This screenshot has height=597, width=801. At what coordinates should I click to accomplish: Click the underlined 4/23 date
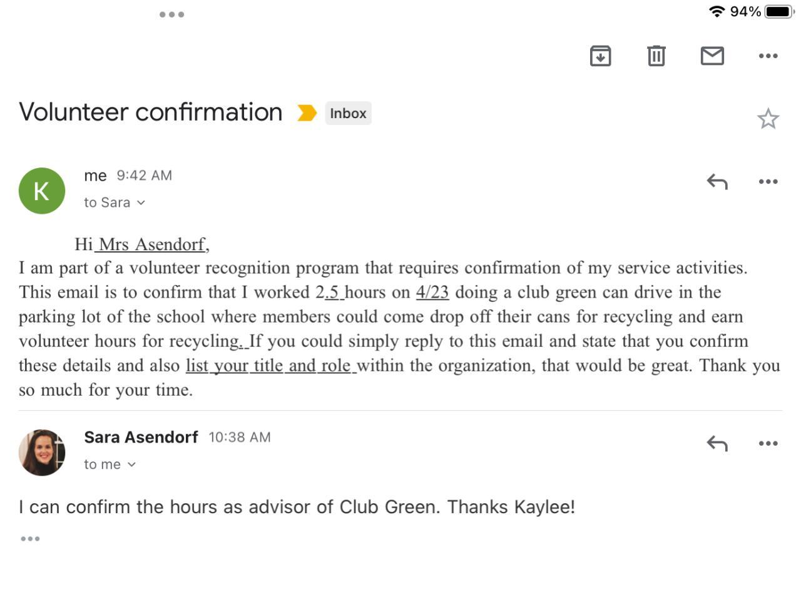click(432, 293)
